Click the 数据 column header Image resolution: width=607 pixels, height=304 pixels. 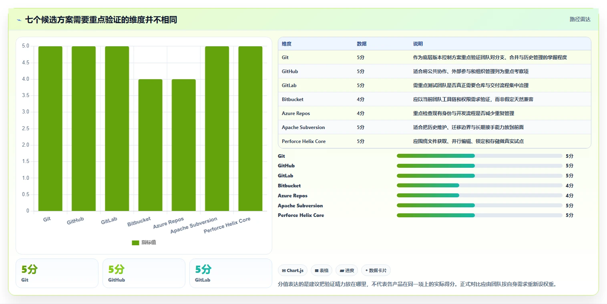click(362, 44)
